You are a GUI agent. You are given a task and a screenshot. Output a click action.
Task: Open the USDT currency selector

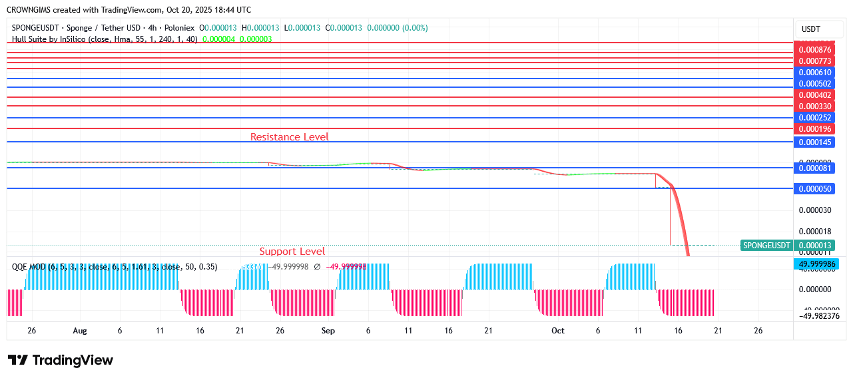pyautogui.click(x=810, y=29)
